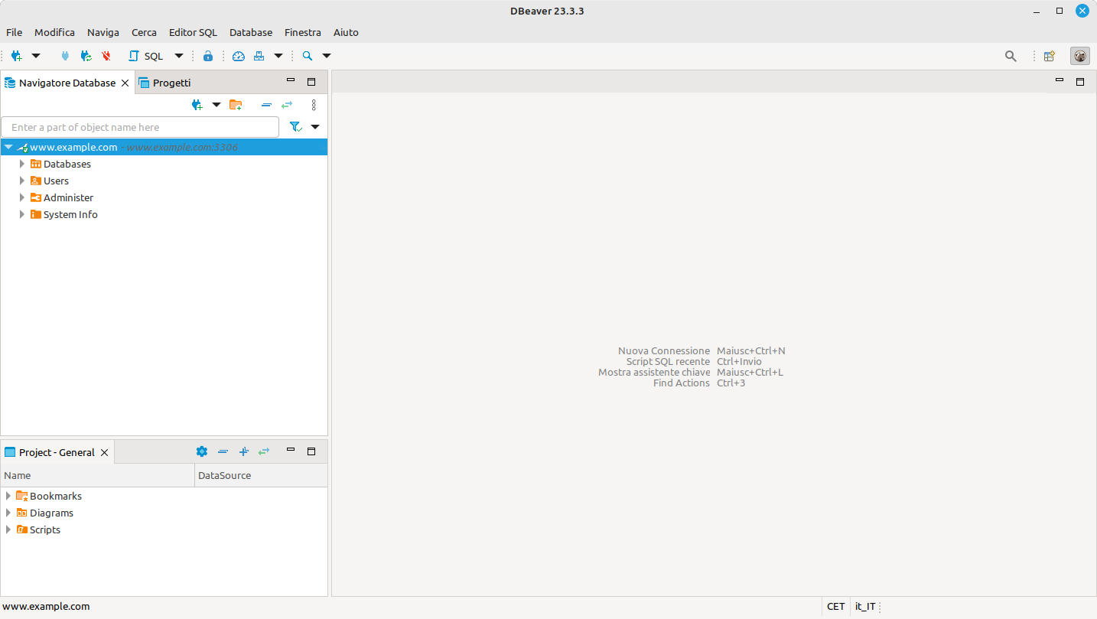This screenshot has width=1097, height=619.
Task: Expand the Diagrams folder
Action: [x=8, y=513]
